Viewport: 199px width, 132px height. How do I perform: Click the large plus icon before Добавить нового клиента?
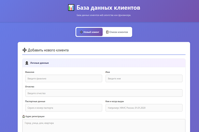[25, 50]
